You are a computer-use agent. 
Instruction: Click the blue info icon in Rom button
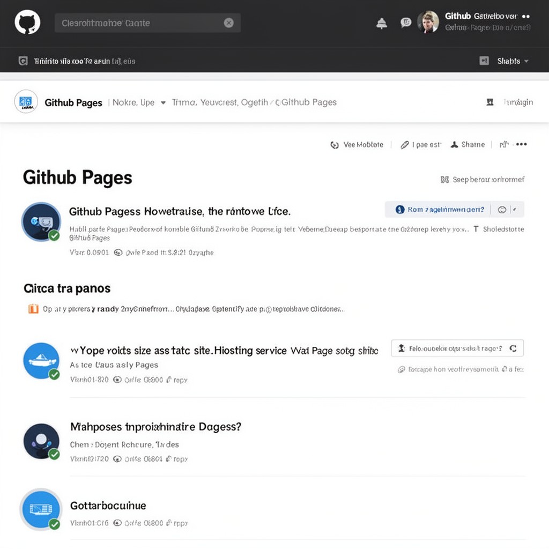click(x=400, y=210)
